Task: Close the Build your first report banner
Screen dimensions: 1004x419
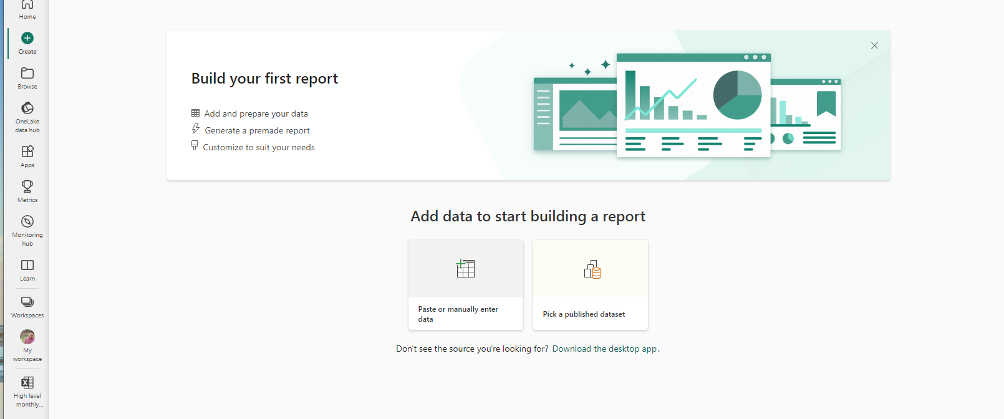Action: (874, 46)
